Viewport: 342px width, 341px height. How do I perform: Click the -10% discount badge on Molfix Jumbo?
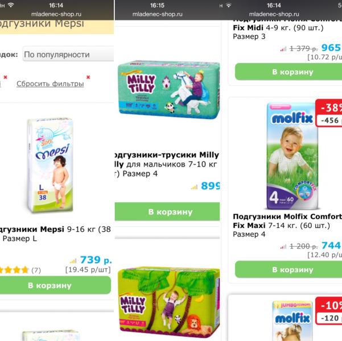tap(329, 311)
